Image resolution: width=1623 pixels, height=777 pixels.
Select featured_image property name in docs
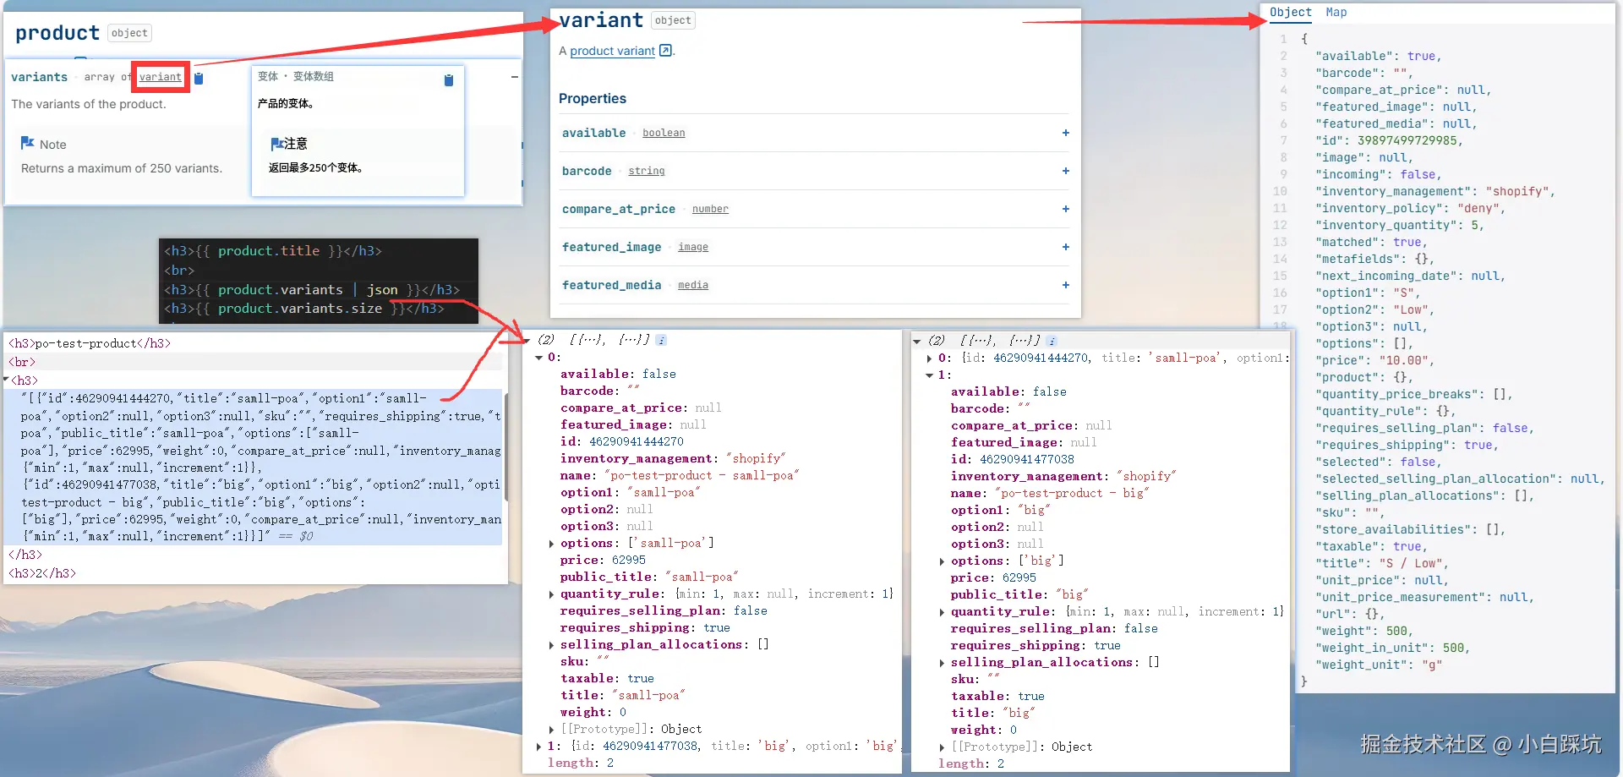612,247
